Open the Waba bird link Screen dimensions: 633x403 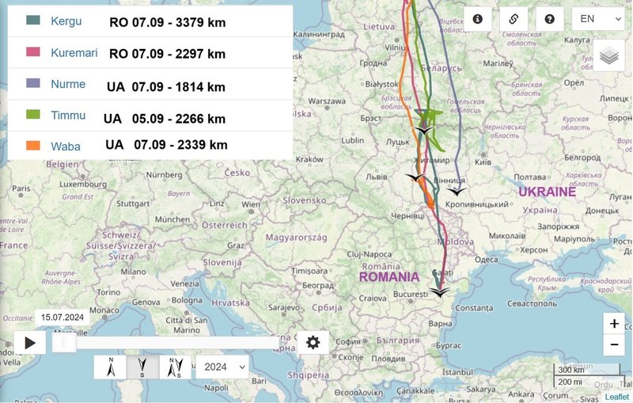(x=66, y=146)
